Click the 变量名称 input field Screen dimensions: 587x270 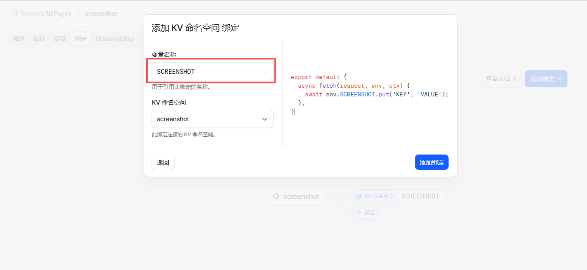click(213, 71)
